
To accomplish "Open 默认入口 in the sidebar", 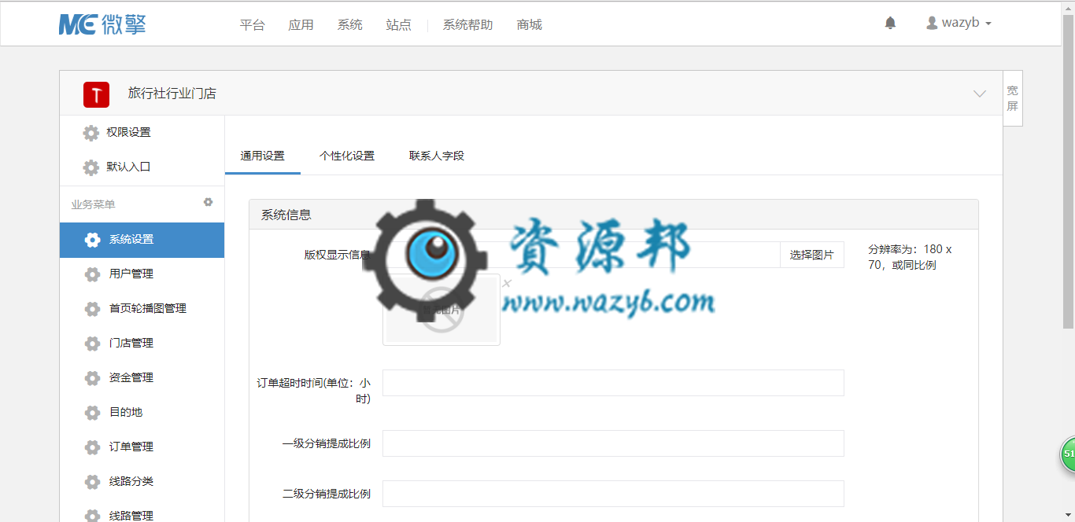I will (x=129, y=167).
